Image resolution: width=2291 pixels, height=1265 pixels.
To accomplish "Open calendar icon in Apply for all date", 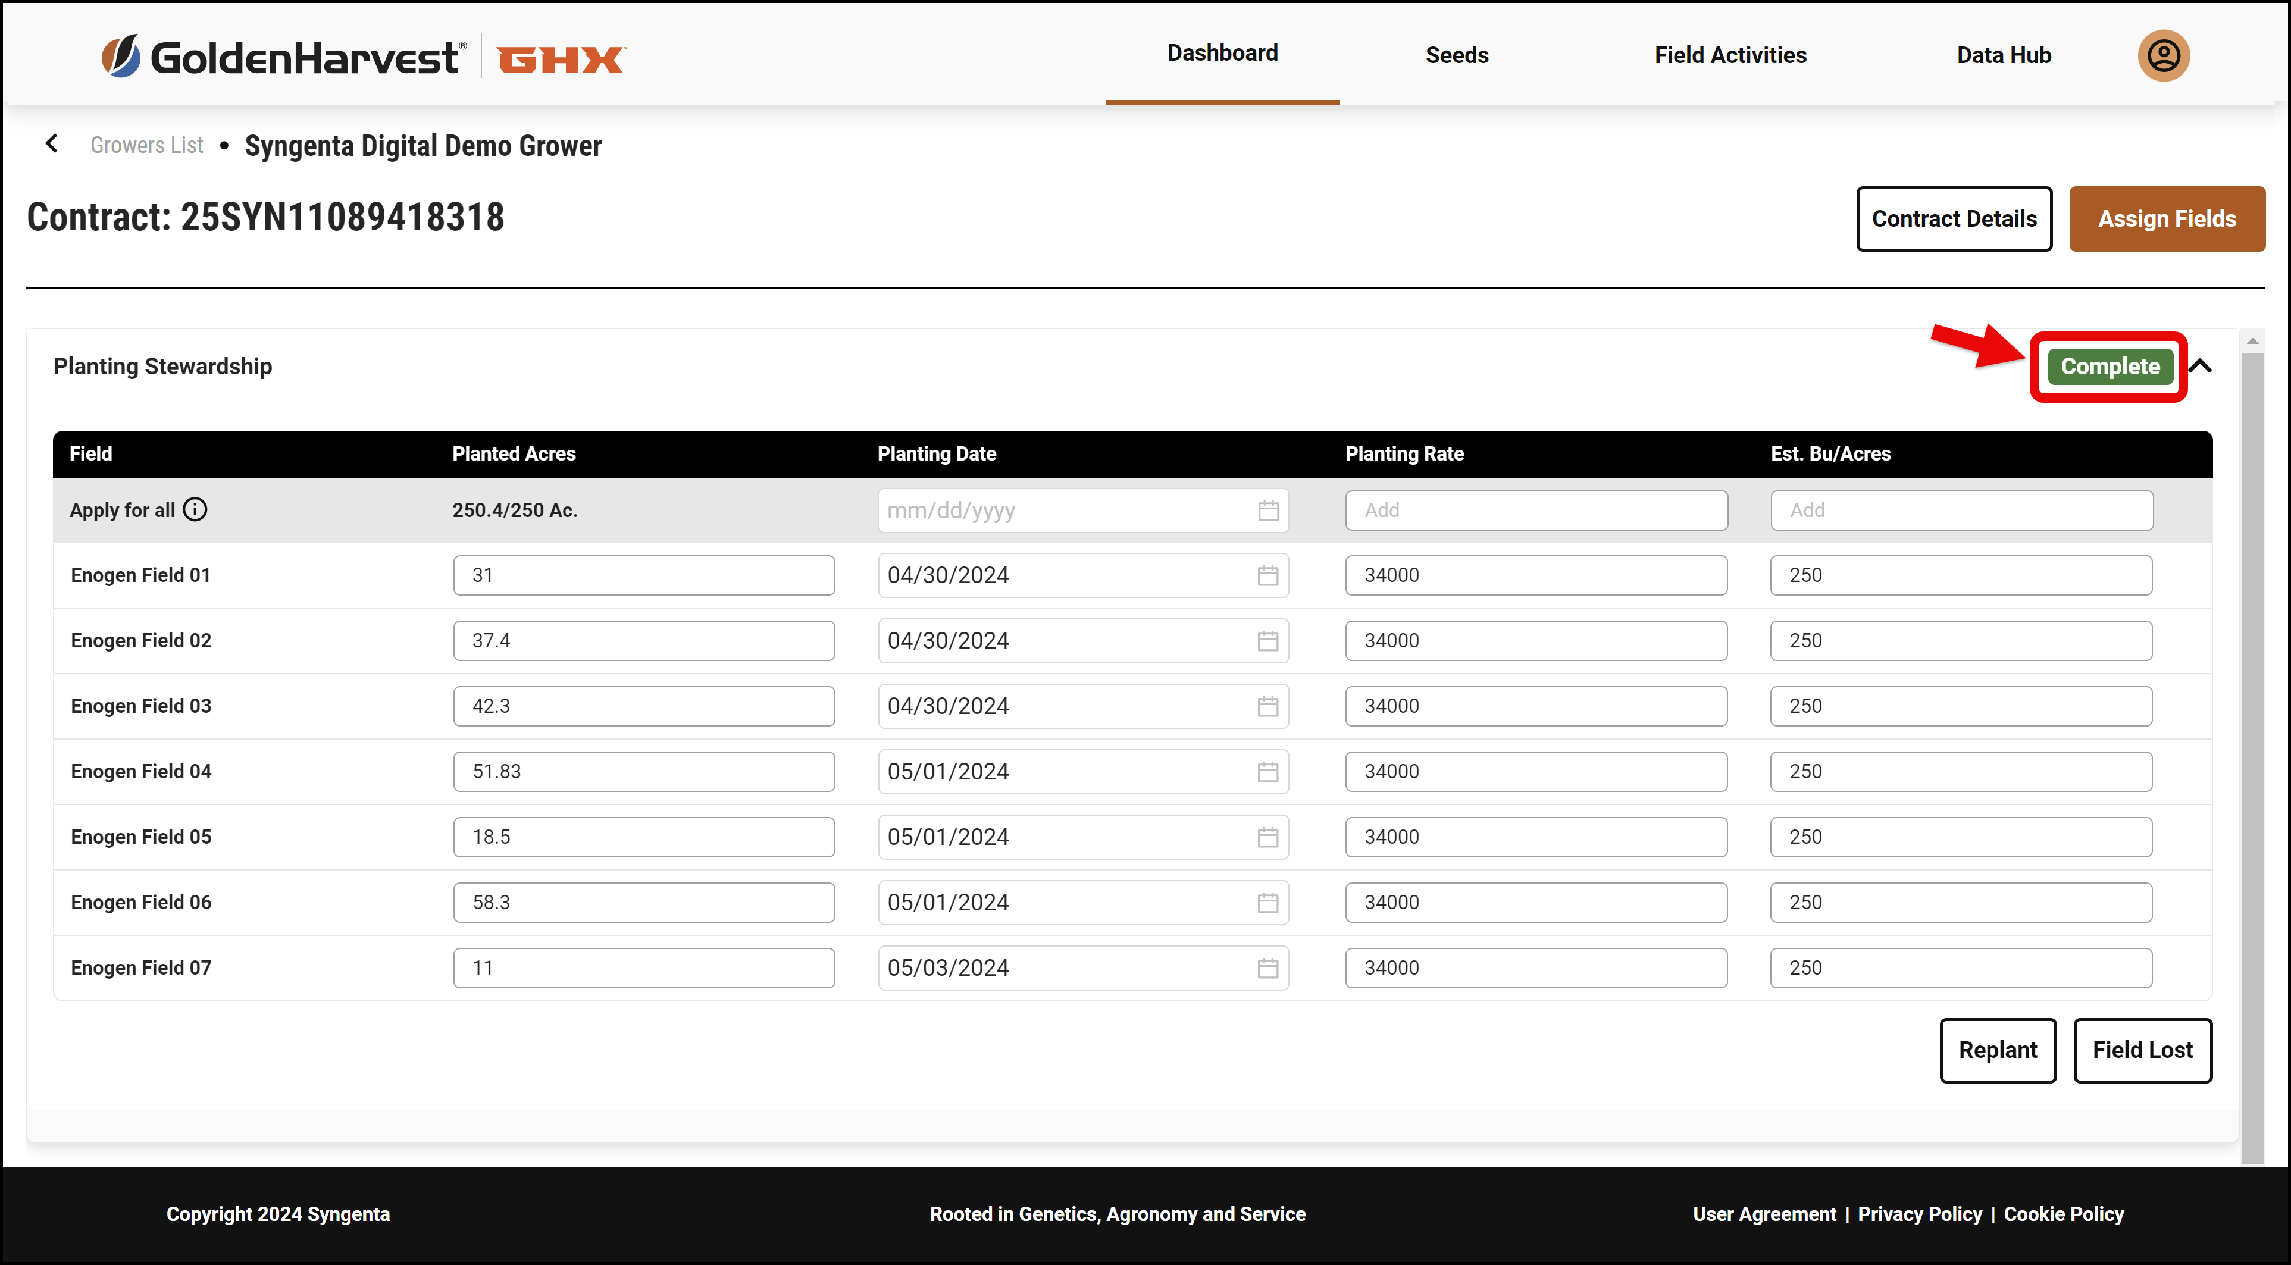I will (1268, 511).
